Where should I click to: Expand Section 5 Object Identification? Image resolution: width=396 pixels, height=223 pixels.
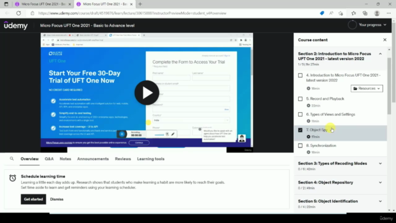(x=380, y=201)
